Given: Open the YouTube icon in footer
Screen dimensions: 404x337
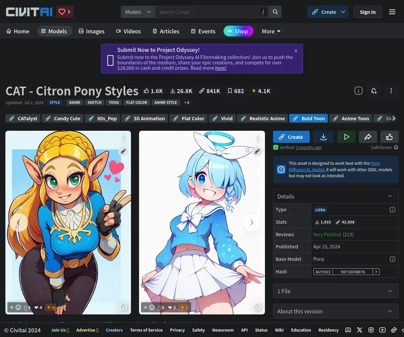Looking at the screenshot, I should (x=382, y=330).
